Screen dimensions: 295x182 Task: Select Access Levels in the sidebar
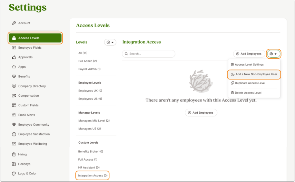pos(35,38)
